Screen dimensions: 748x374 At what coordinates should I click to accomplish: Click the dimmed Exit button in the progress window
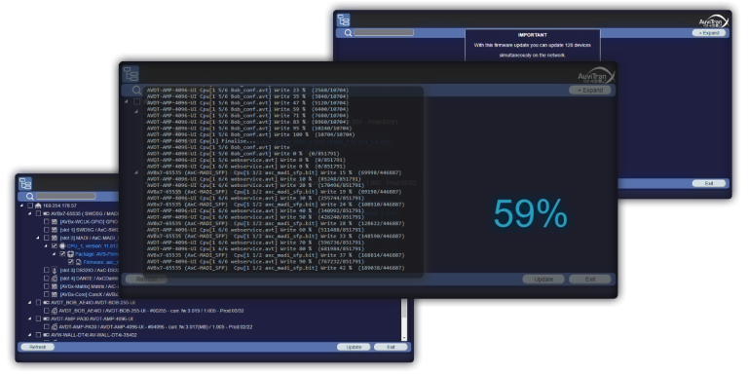pyautogui.click(x=589, y=280)
